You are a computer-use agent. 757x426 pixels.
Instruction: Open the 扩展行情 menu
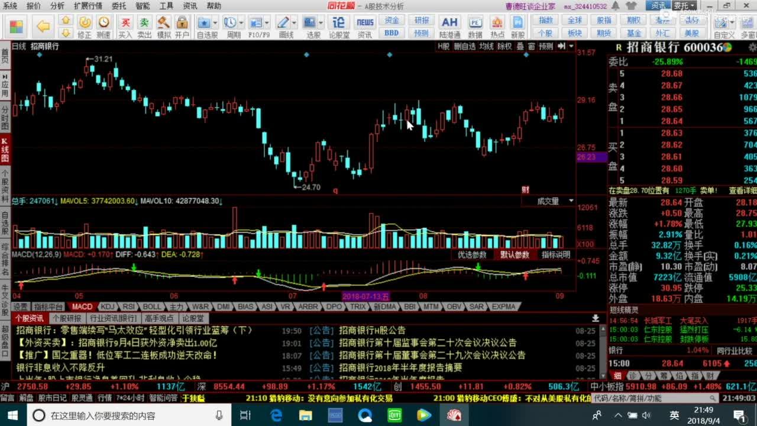(87, 6)
